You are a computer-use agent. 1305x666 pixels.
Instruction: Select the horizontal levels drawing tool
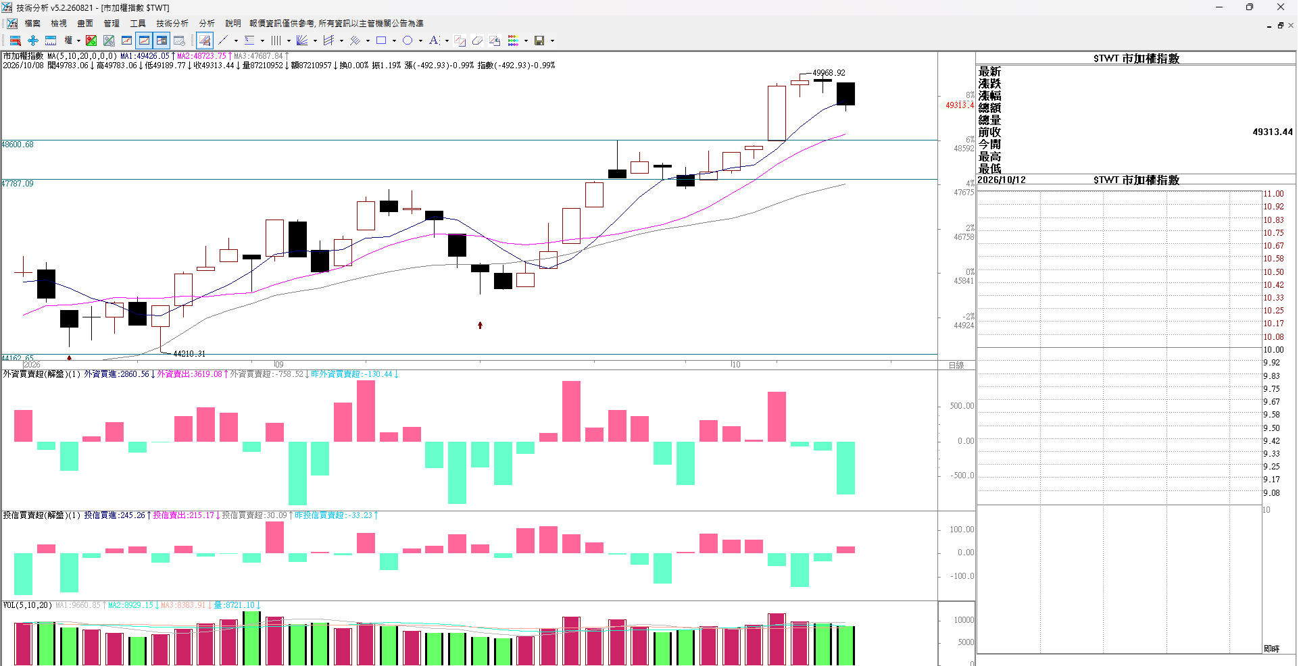point(249,41)
